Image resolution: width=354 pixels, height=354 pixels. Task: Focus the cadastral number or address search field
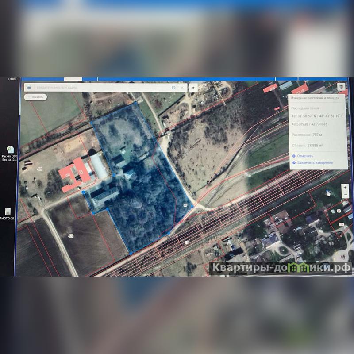[x=102, y=88]
